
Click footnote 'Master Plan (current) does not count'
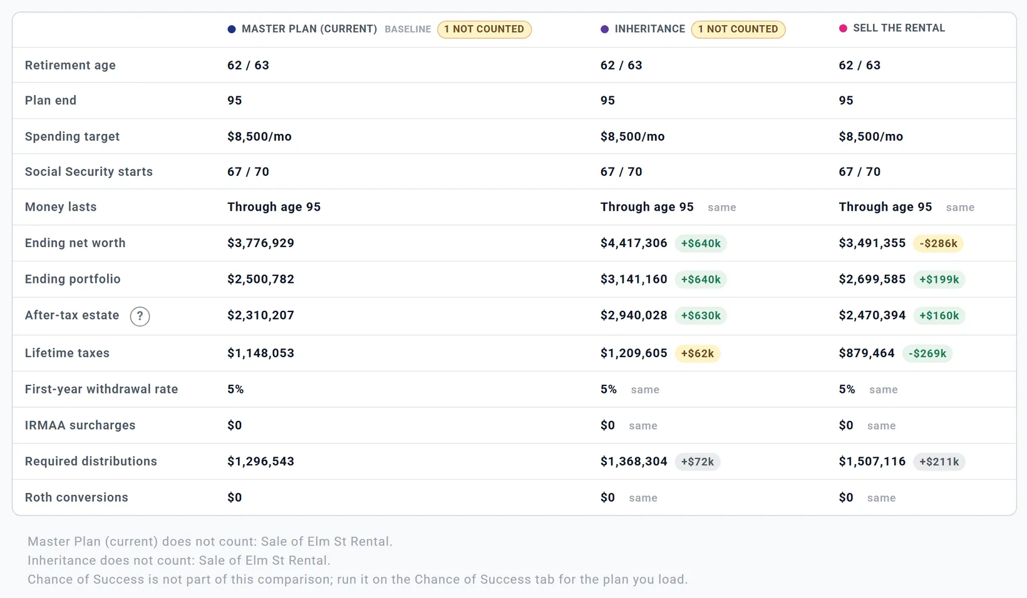(210, 542)
